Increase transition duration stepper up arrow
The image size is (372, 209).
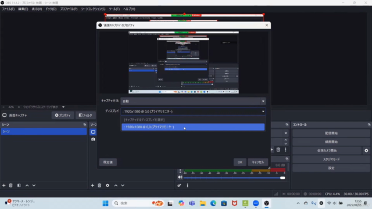pos(285,140)
